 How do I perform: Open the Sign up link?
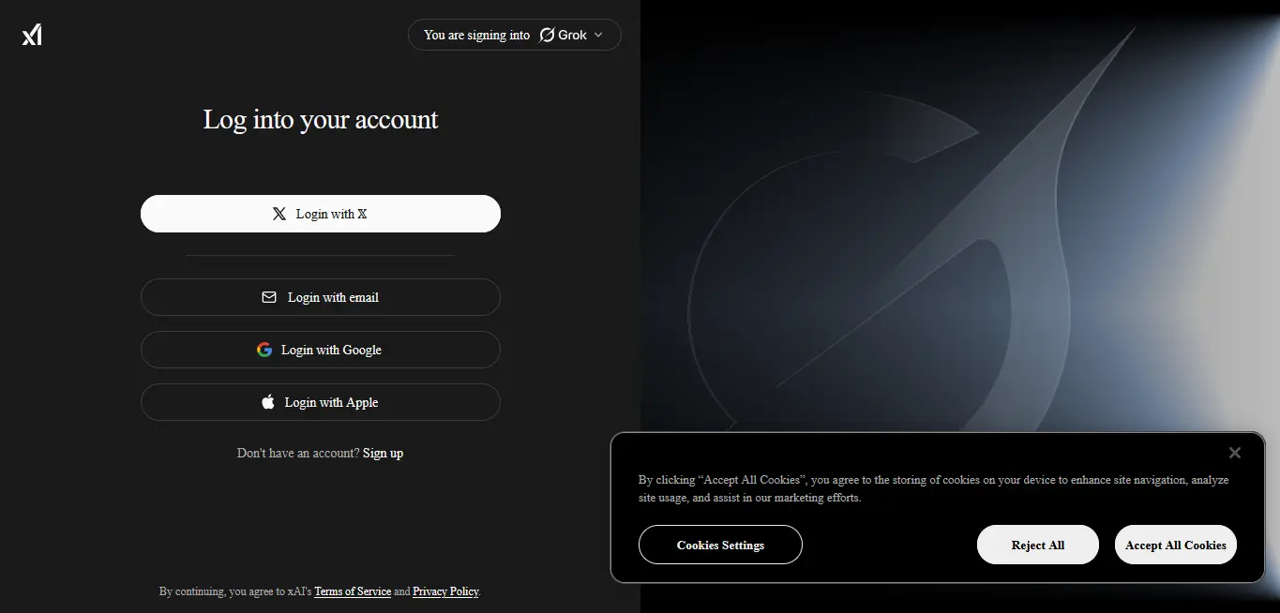pos(383,453)
